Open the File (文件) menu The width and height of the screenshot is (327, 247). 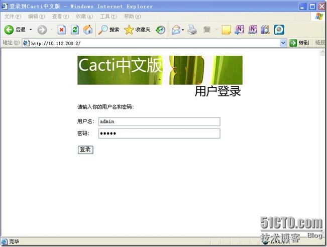(13, 17)
